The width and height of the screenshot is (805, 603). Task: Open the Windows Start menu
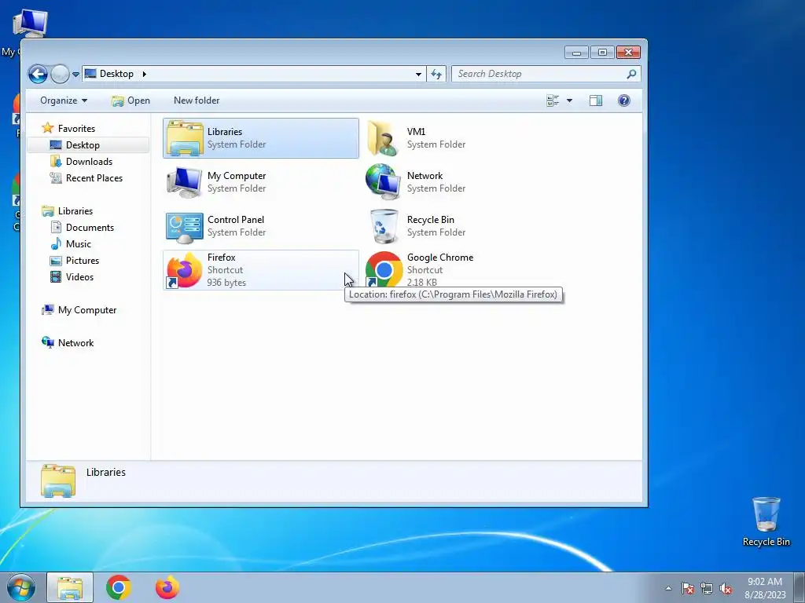[x=21, y=587]
